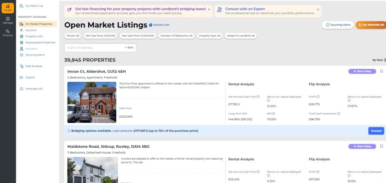The image size is (386, 183).
Task: Open Consult with an Expert banner link
Action: pyautogui.click(x=245, y=9)
